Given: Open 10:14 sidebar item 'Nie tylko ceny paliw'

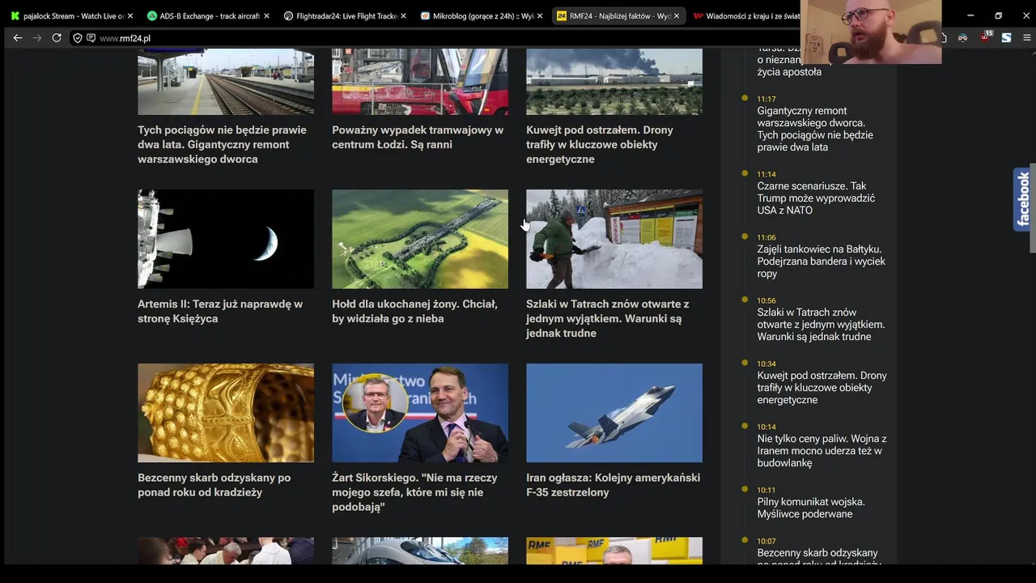Looking at the screenshot, I should [822, 451].
